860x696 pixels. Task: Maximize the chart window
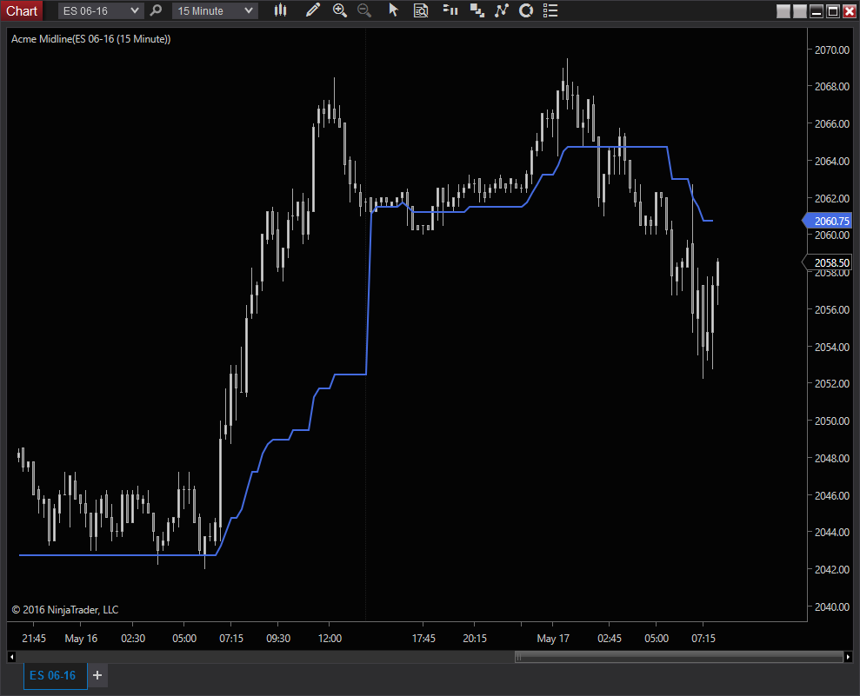(x=832, y=11)
